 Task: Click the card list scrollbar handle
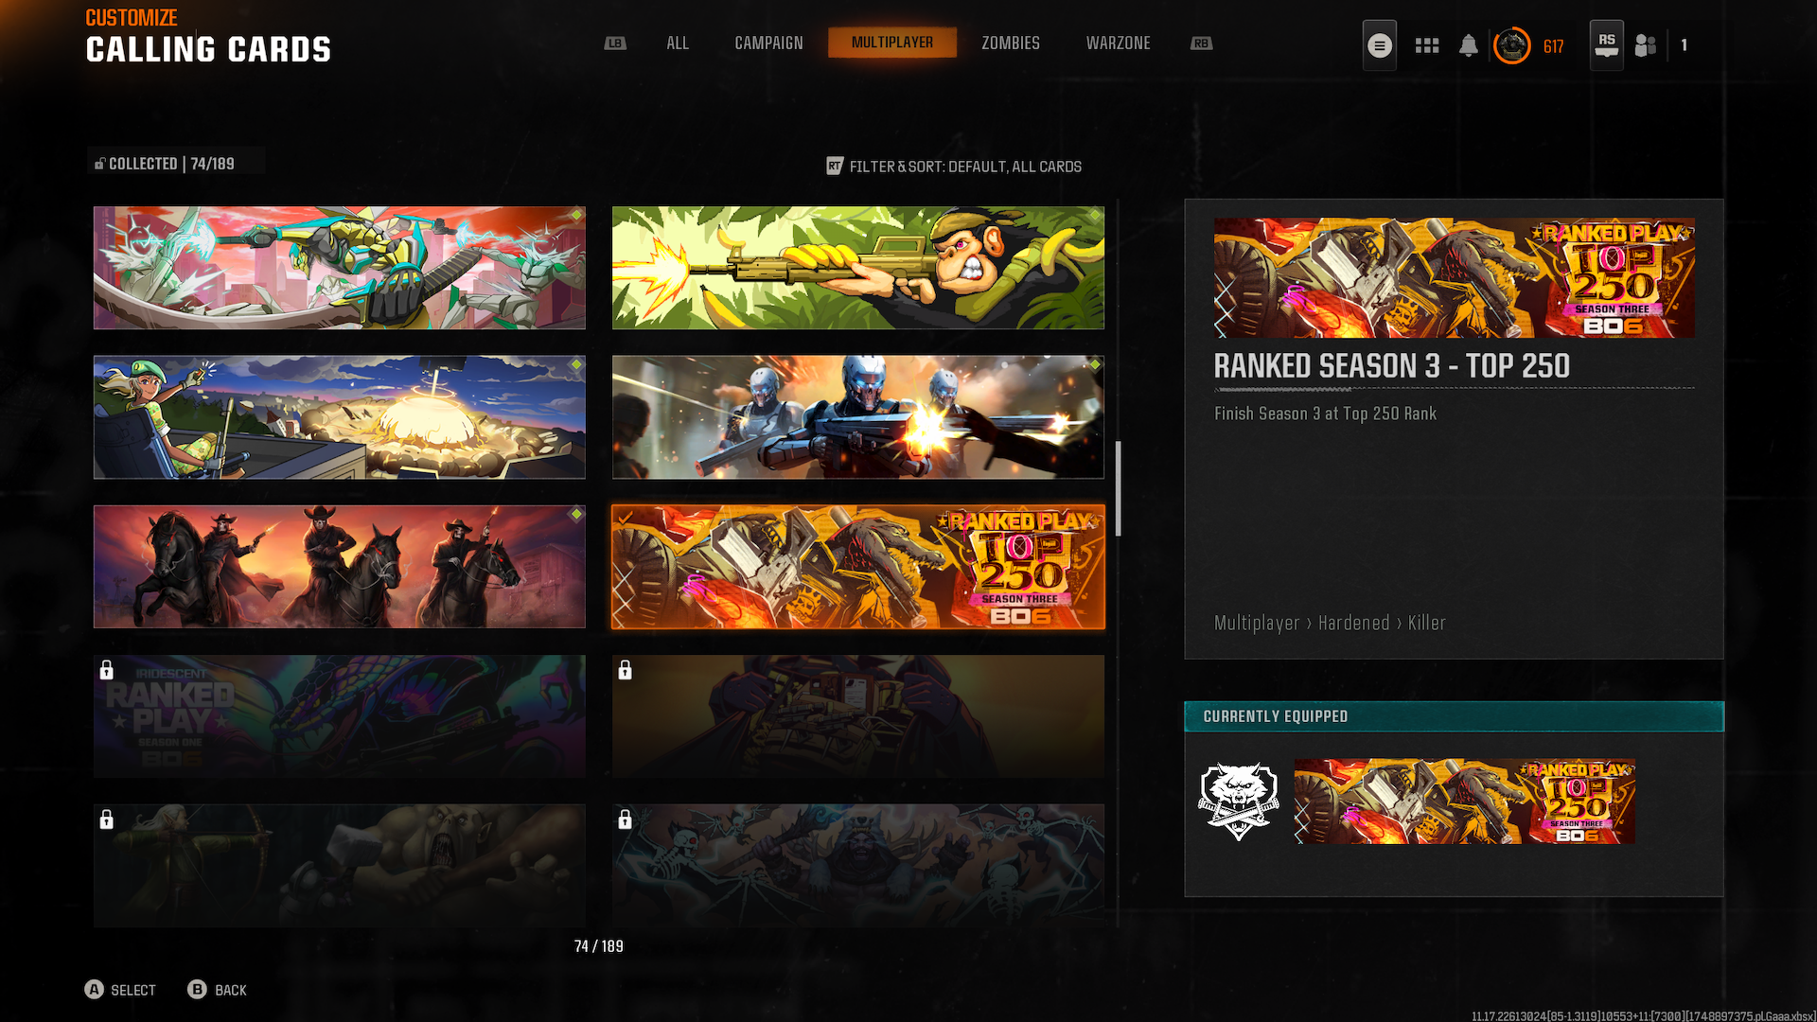(1119, 488)
